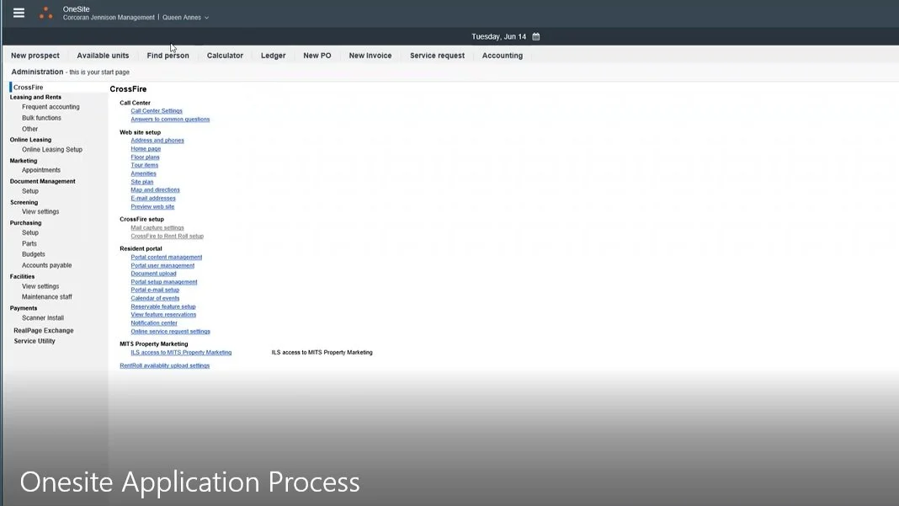Click the Corcoran Jennison Management company name
899x506 pixels.
pos(109,18)
